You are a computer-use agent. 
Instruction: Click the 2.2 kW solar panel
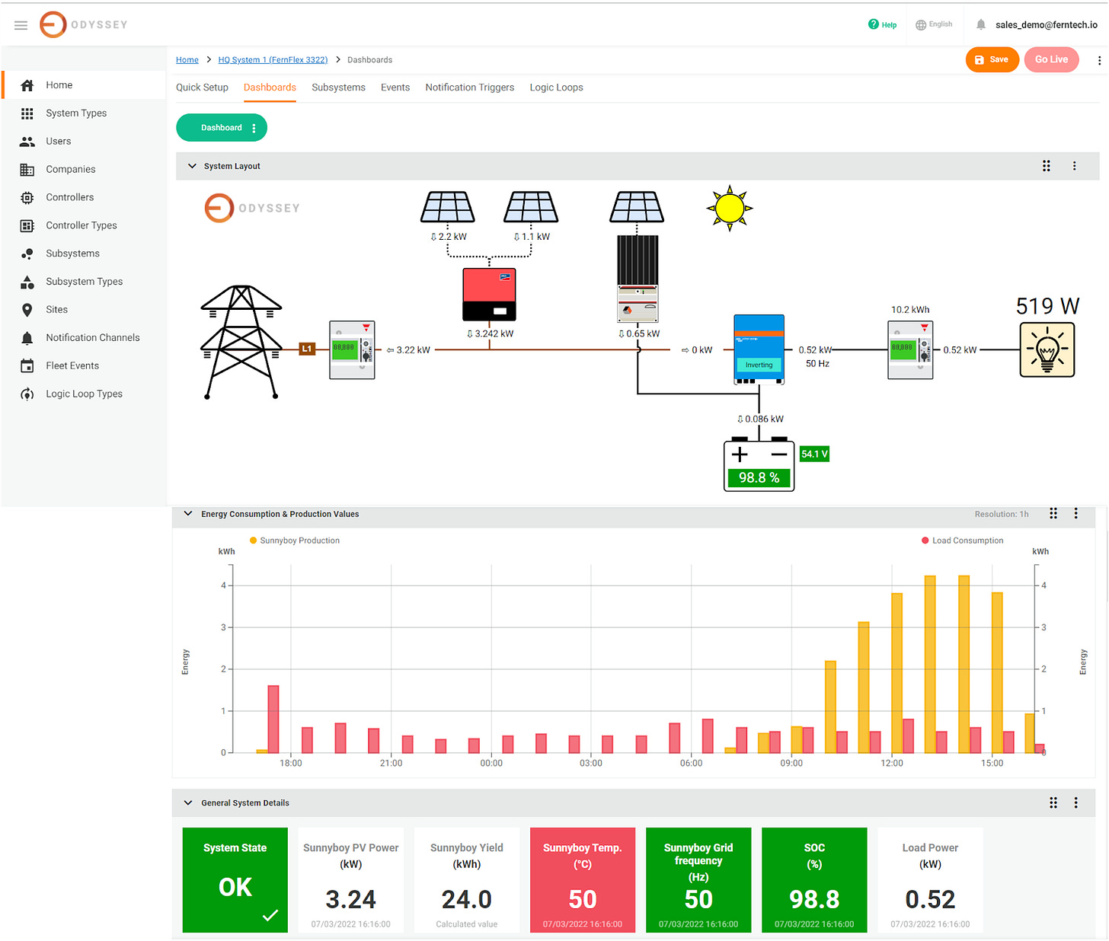[448, 207]
